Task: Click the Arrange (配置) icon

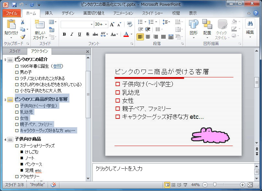Action: tap(207, 24)
